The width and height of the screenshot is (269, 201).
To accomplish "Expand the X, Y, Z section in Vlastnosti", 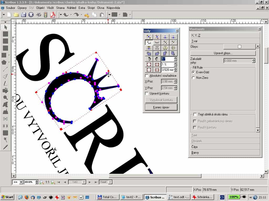I will [x=225, y=35].
